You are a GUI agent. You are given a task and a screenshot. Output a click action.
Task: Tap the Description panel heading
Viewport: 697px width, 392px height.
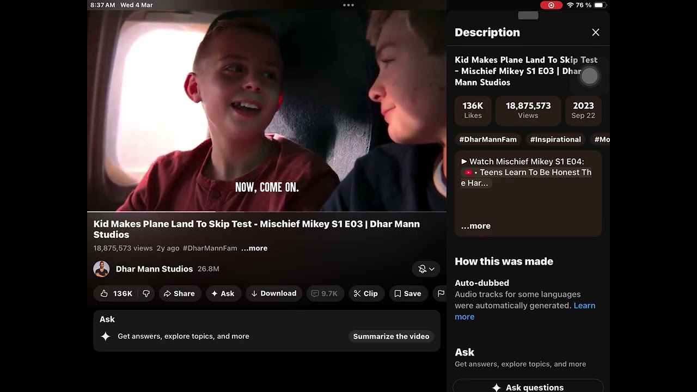487,33
